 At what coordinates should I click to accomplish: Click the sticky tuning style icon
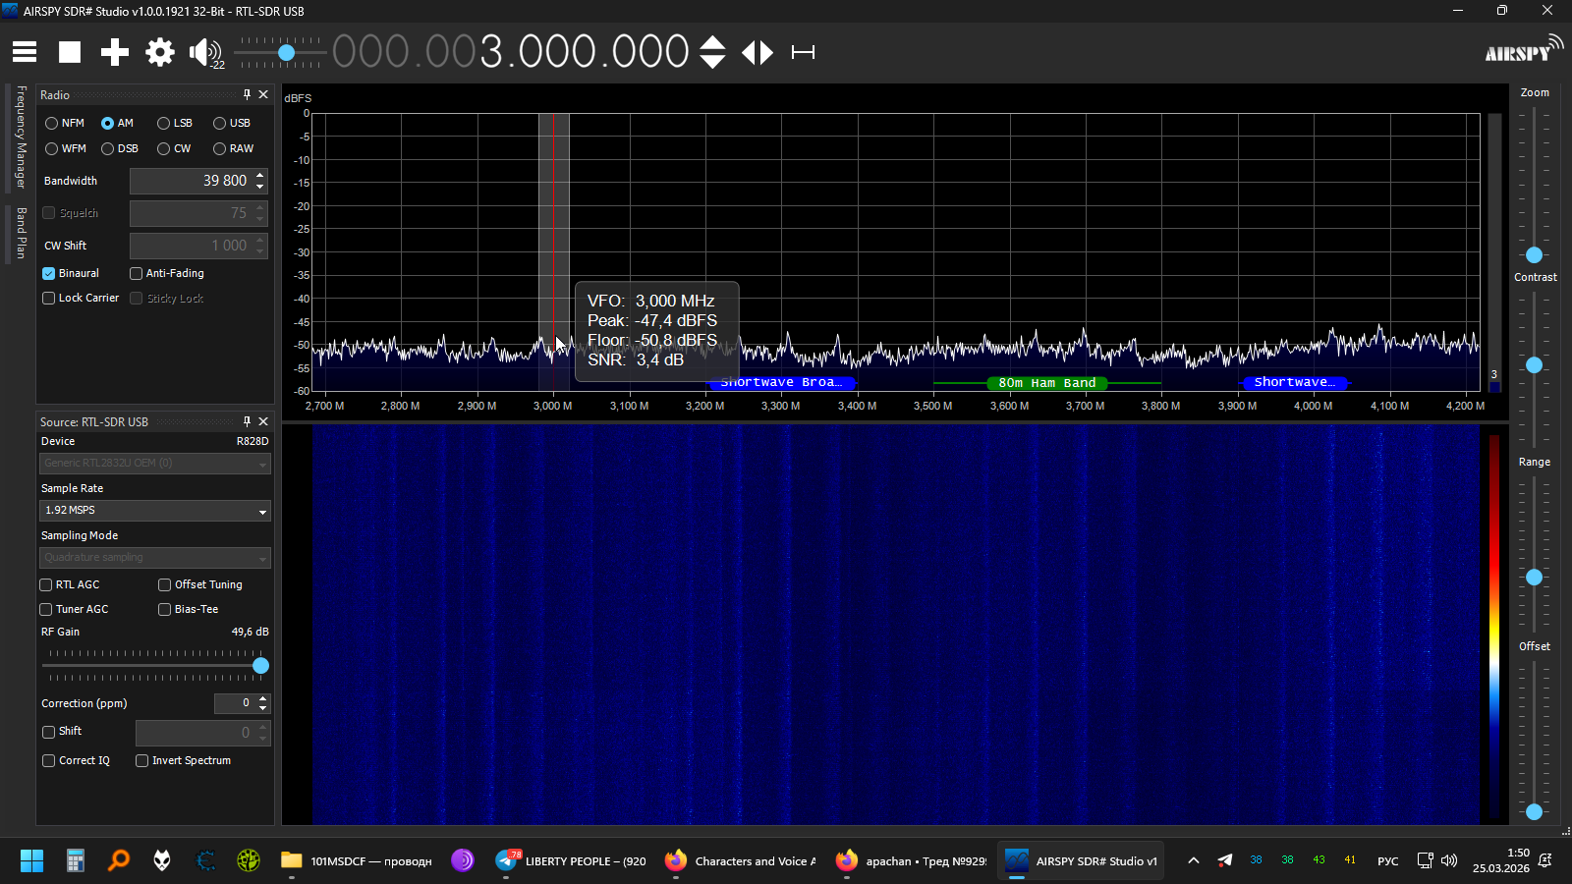pyautogui.click(x=803, y=52)
